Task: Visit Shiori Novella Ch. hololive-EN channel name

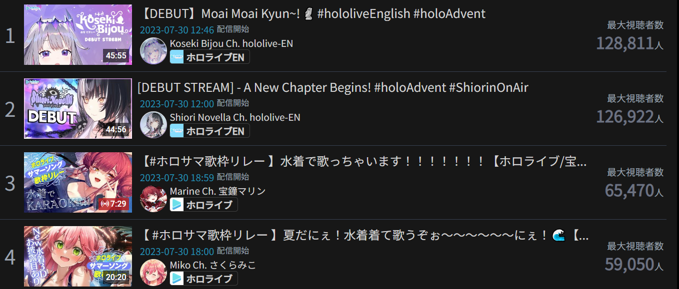Action: point(235,117)
